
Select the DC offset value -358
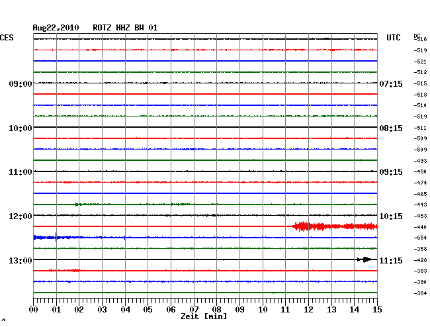[420, 249]
